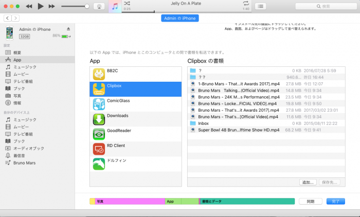
Task: Click the App storage bar segment
Action: point(182,202)
